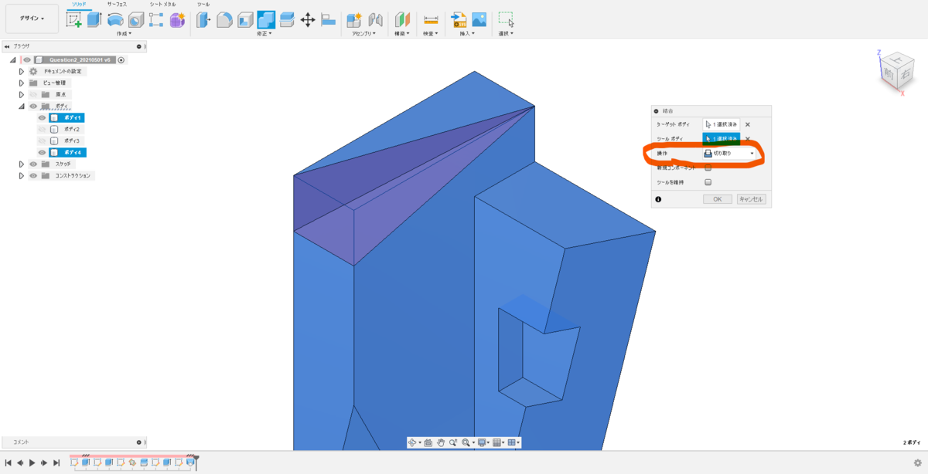928x474 pixels.
Task: Select the Rectangular Pattern tool
Action: pyautogui.click(x=156, y=20)
